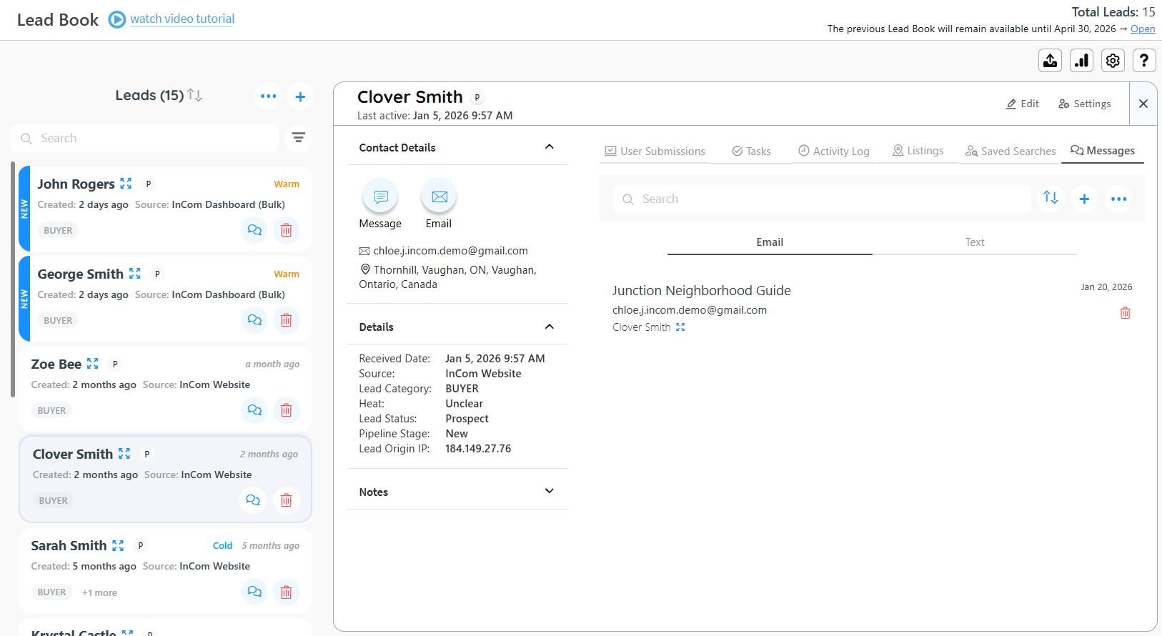1162x636 pixels.
Task: Click the add new lead plus button
Action: [x=300, y=96]
